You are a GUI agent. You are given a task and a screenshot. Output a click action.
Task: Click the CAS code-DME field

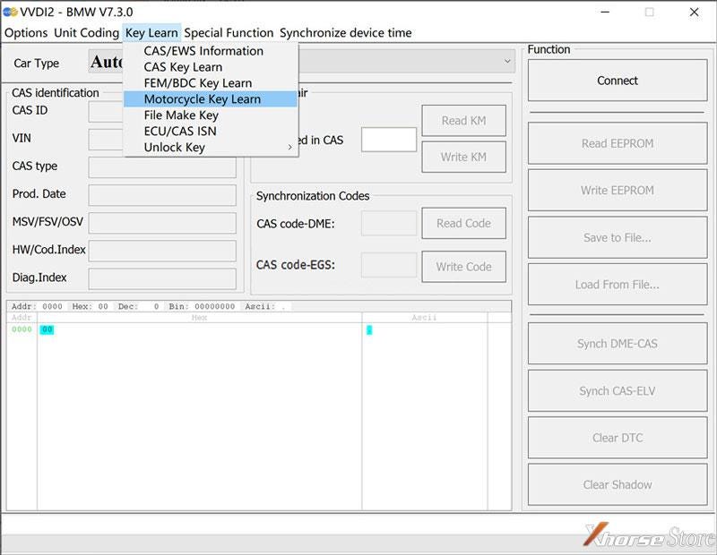tap(389, 224)
